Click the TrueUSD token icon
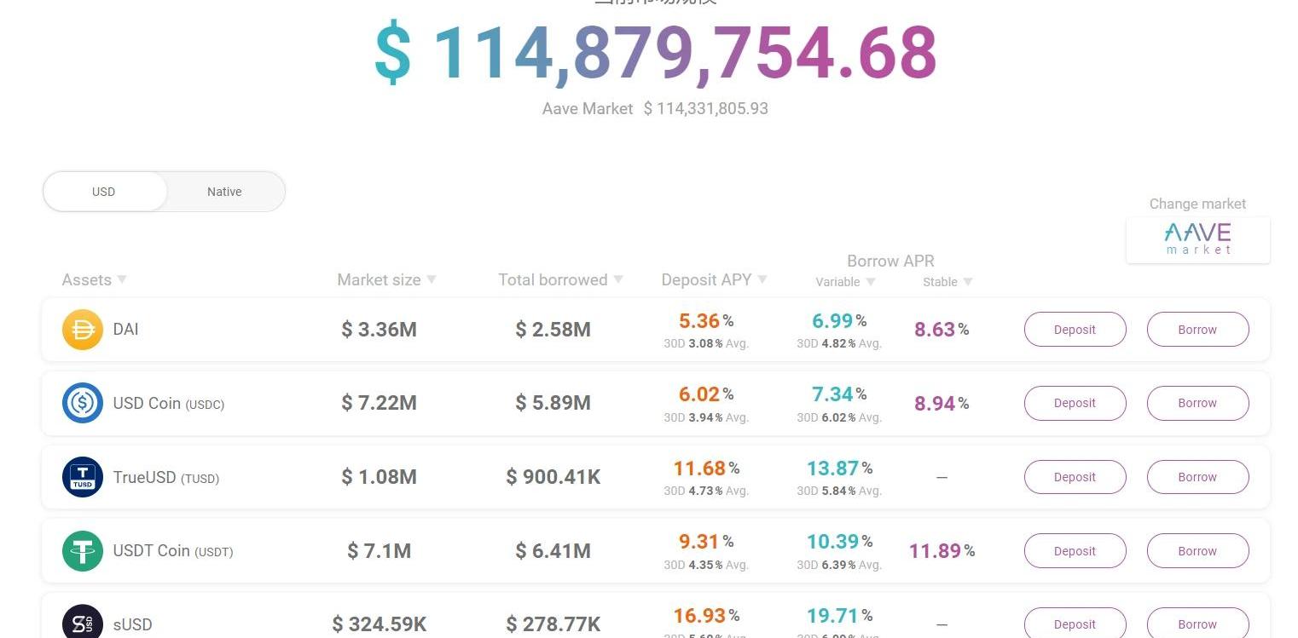This screenshot has width=1298, height=638. click(x=83, y=477)
